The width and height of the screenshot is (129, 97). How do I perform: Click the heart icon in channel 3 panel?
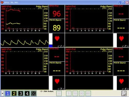click(57, 81)
